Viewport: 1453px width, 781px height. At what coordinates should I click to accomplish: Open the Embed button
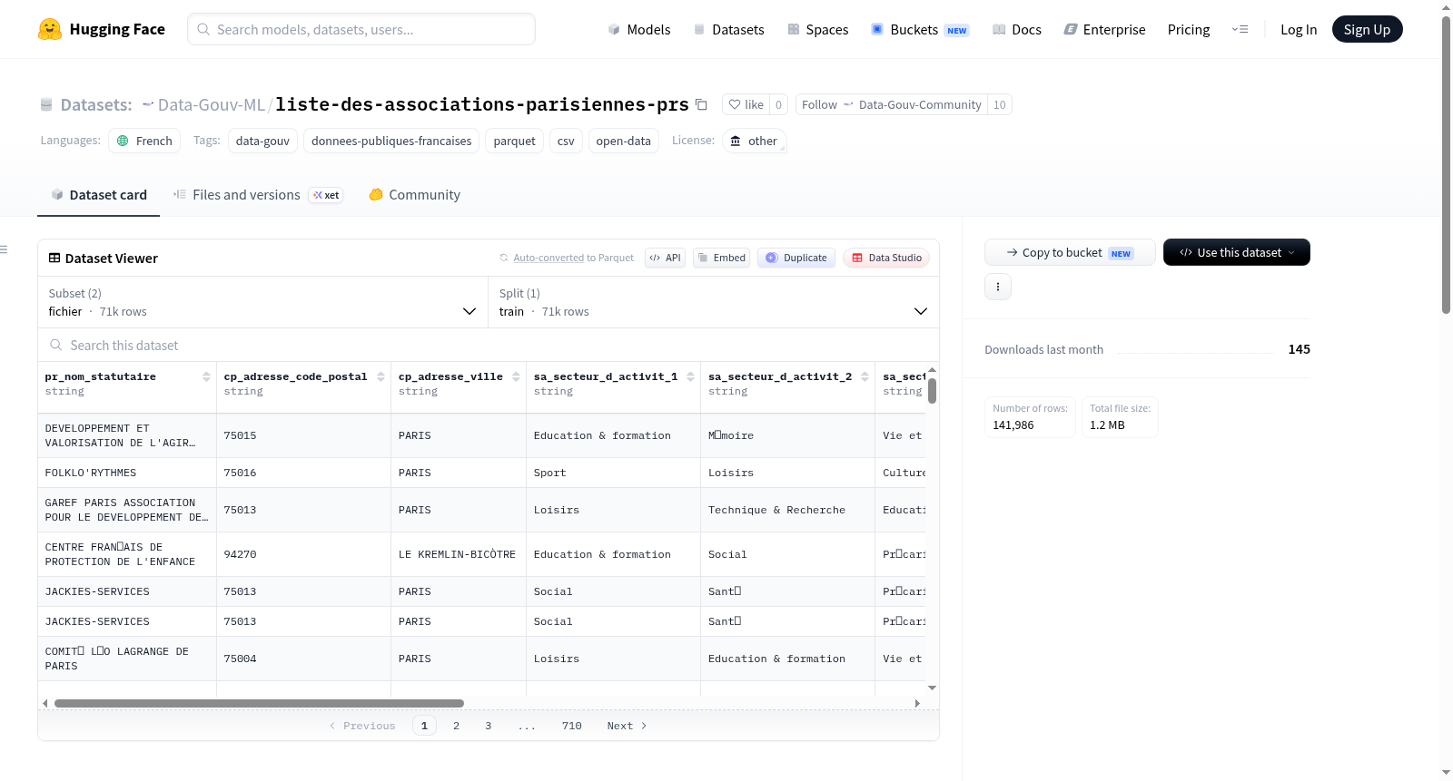(722, 258)
